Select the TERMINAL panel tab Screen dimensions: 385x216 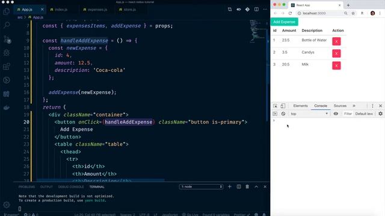(x=97, y=187)
